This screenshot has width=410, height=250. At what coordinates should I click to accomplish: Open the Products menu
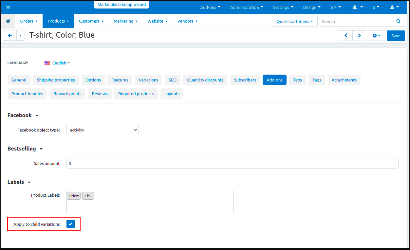(58, 21)
